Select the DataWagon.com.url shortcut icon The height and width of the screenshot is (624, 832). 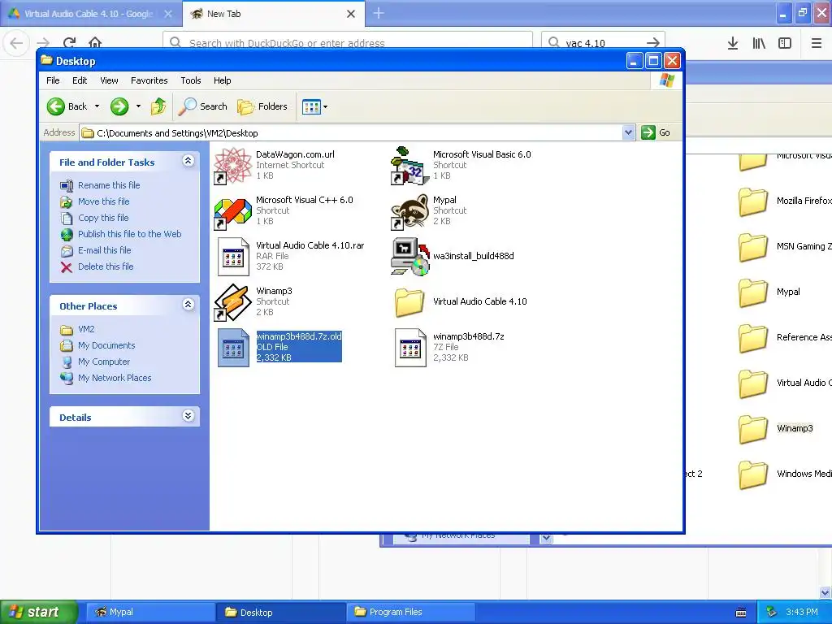pos(232,166)
